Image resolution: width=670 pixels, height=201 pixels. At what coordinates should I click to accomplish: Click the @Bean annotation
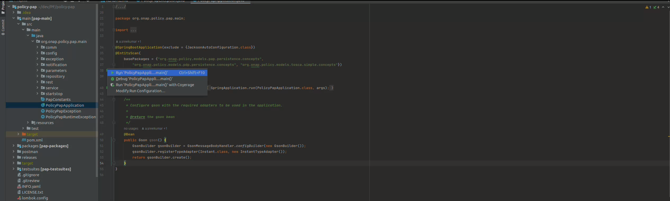(129, 134)
